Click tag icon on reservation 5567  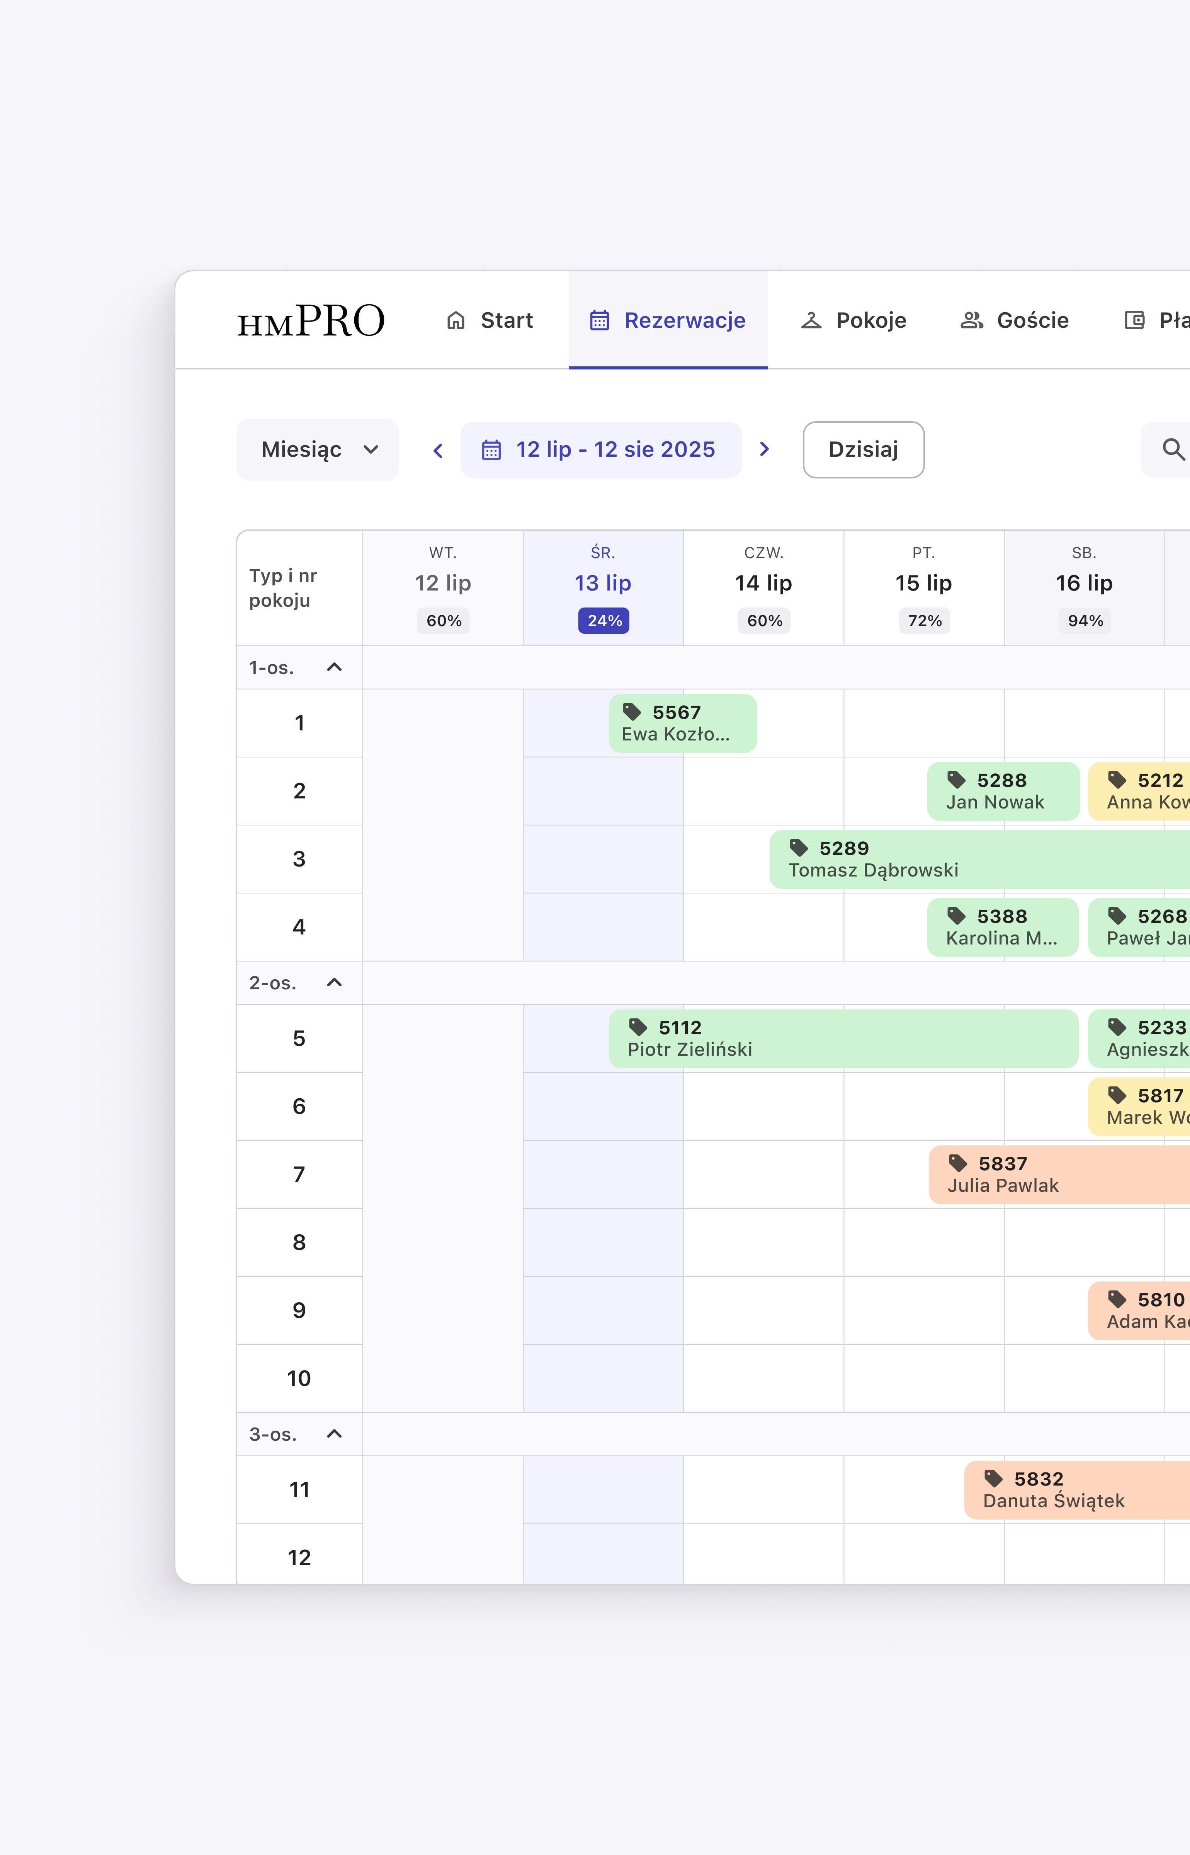(x=632, y=712)
